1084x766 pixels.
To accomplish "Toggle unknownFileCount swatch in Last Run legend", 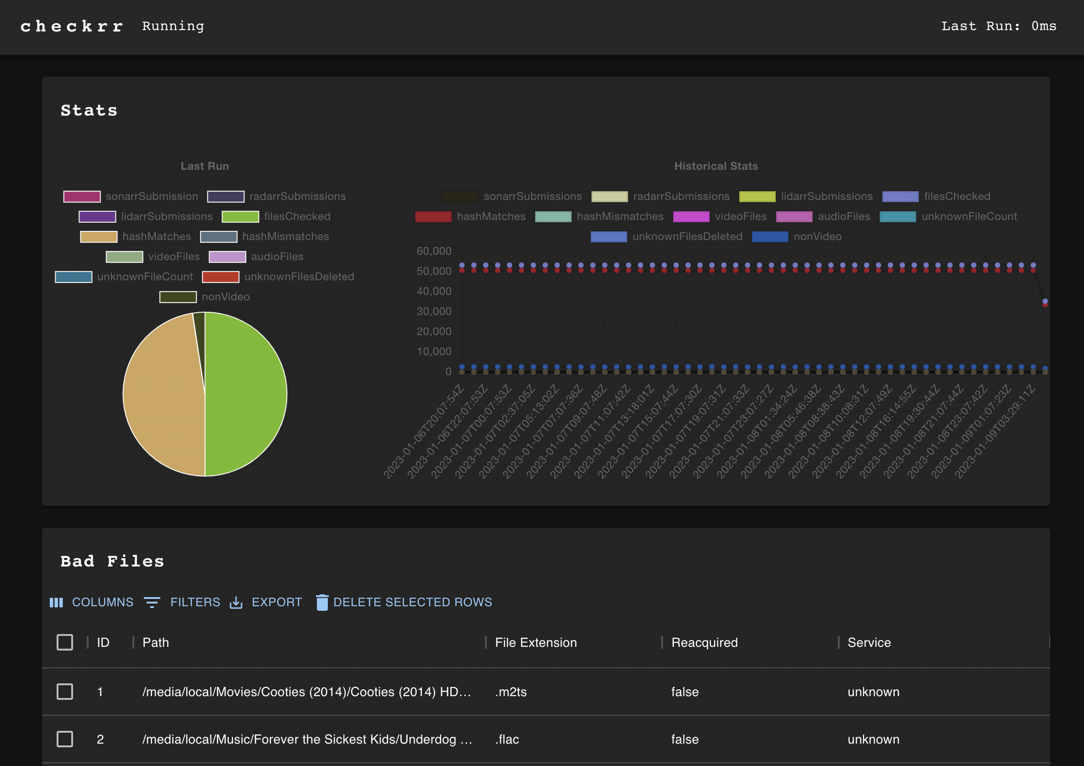I will coord(74,277).
